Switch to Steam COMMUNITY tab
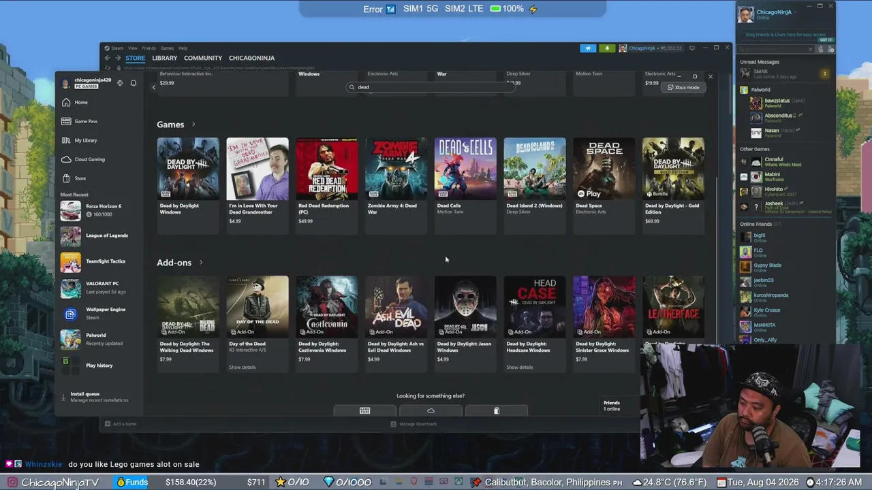Image resolution: width=872 pixels, height=490 pixels. 203,58
